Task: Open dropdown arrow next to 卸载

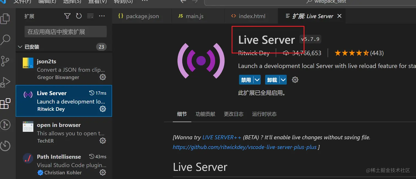Action: [283, 80]
